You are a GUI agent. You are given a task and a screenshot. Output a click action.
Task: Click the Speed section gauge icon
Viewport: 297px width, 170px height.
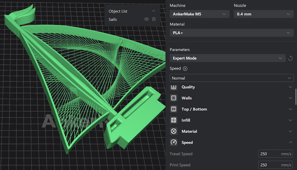174,142
